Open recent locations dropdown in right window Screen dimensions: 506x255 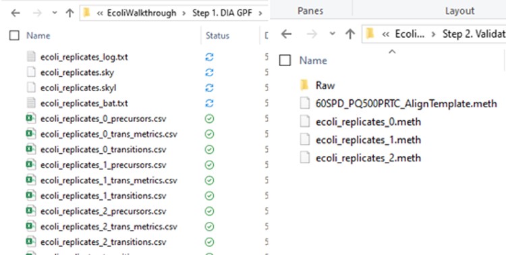pos(333,34)
